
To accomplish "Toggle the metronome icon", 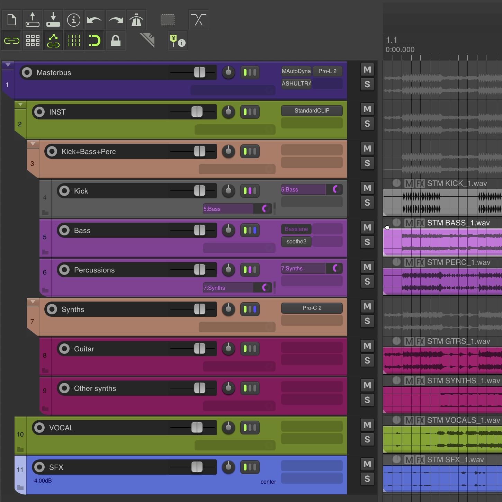I will pyautogui.click(x=136, y=20).
